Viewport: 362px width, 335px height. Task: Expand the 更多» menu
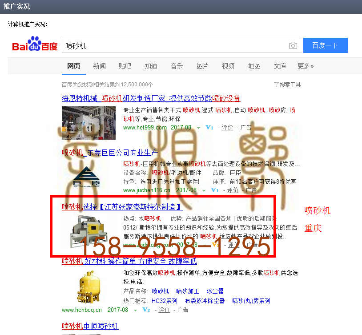coord(306,66)
